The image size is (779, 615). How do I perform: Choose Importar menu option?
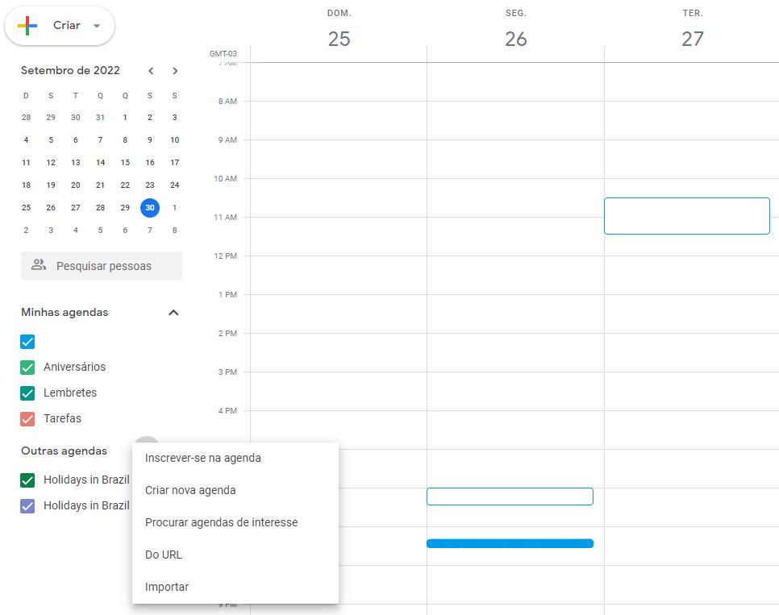[235, 587]
